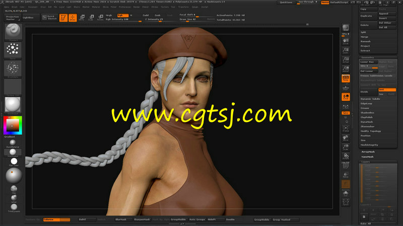Viewport: 403px width, 226px height.
Task: Click the Duplicate subtool button
Action: pos(368,16)
